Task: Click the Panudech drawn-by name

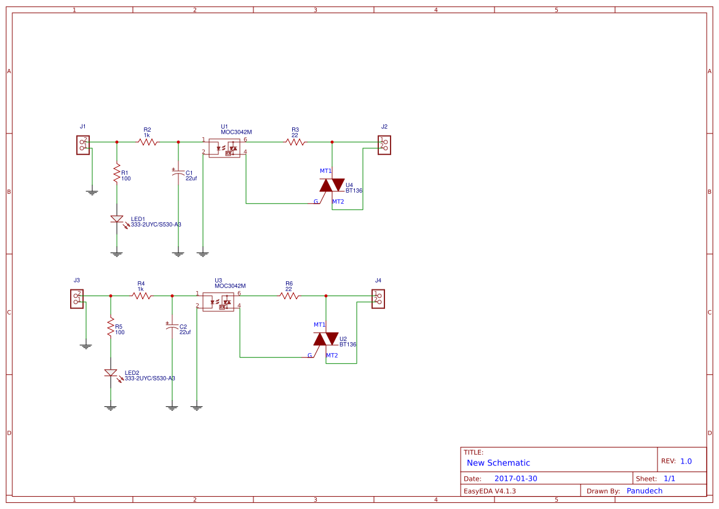Action: (x=645, y=491)
